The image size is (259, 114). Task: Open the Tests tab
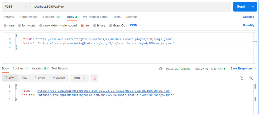117,17
